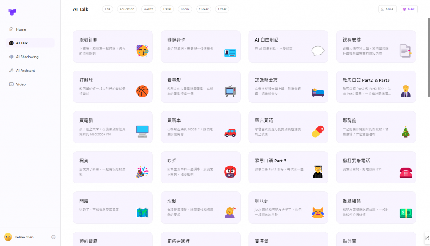Viewport: 430px width, 246px height.
Task: Click the document icon on 課程安排
Action: pyautogui.click(x=405, y=51)
